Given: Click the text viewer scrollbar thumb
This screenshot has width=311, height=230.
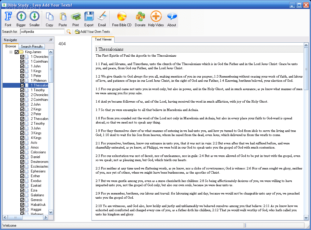Looking at the screenshot, I should (x=306, y=69).
